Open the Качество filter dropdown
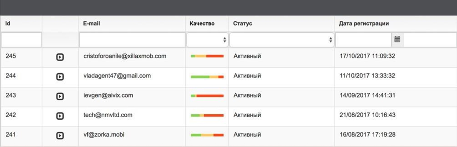The height and width of the screenshot is (147, 457). [x=207, y=40]
